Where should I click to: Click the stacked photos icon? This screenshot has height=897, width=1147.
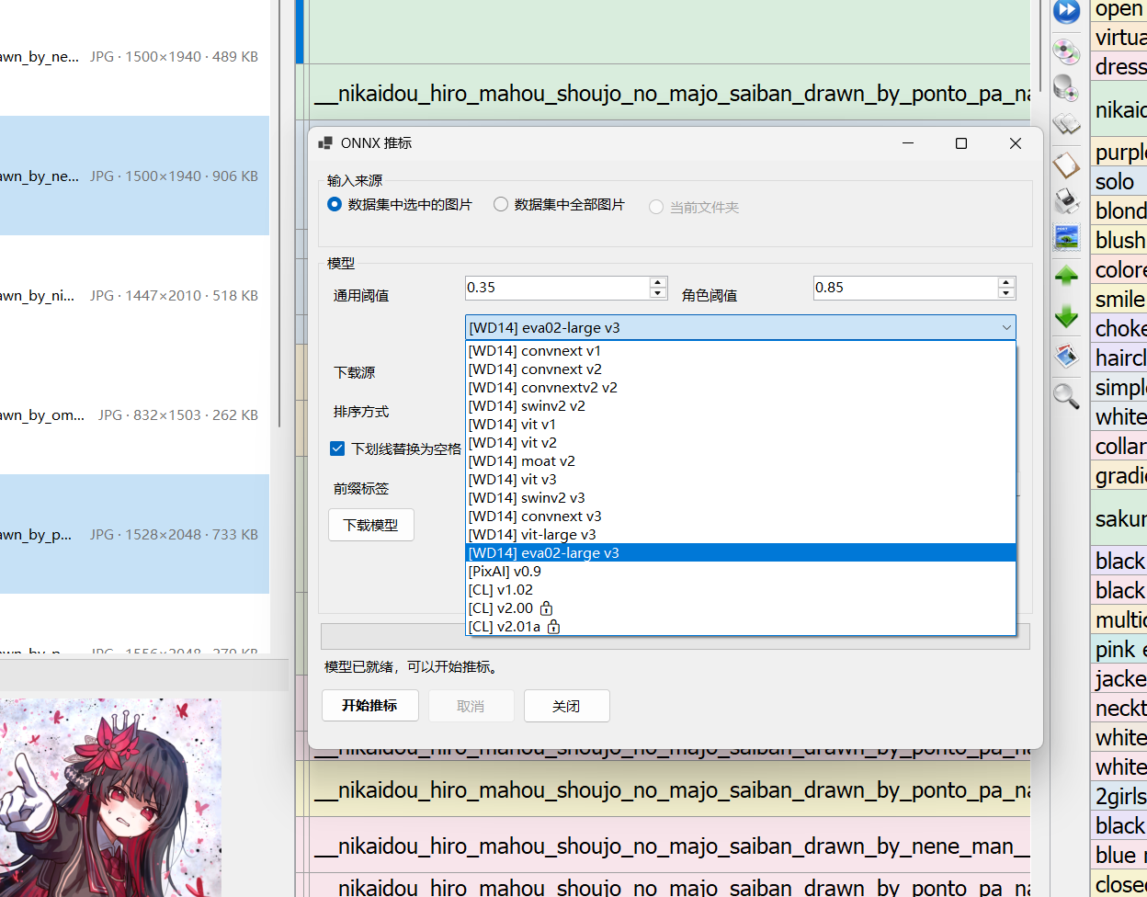1066,356
